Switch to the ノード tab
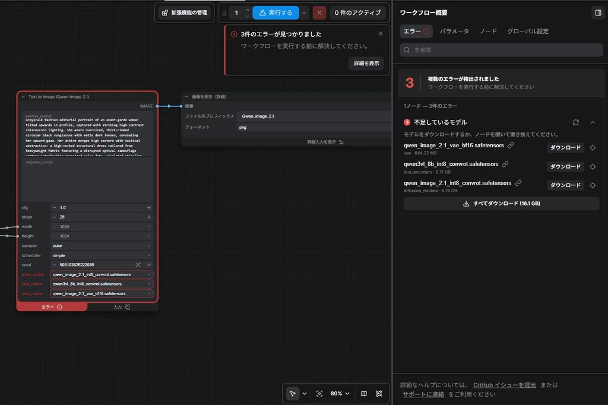The width and height of the screenshot is (608, 405). coord(488,31)
